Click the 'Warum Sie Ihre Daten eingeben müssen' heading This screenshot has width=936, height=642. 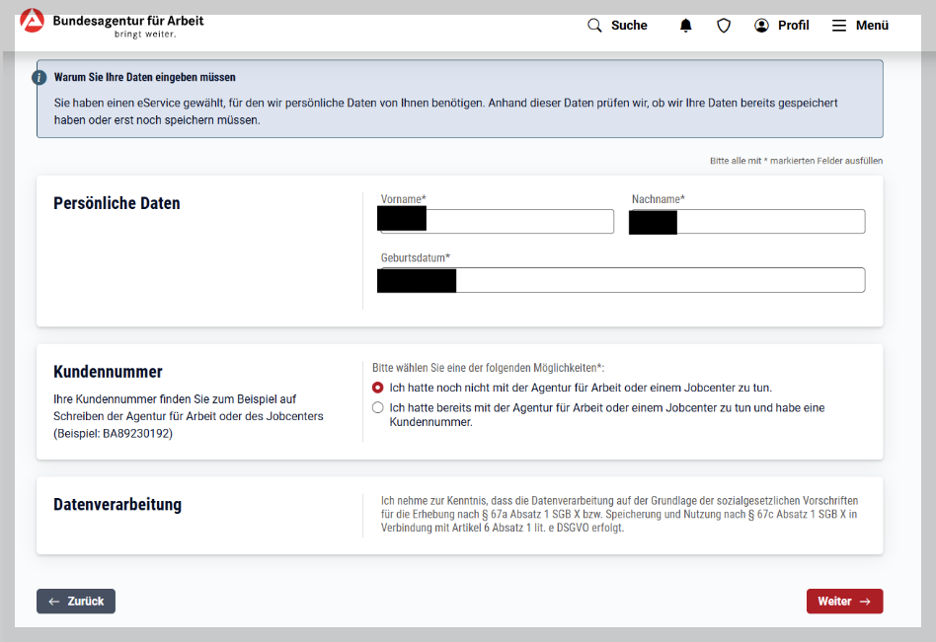(144, 77)
